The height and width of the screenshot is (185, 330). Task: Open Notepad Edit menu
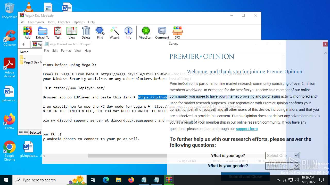point(55,51)
